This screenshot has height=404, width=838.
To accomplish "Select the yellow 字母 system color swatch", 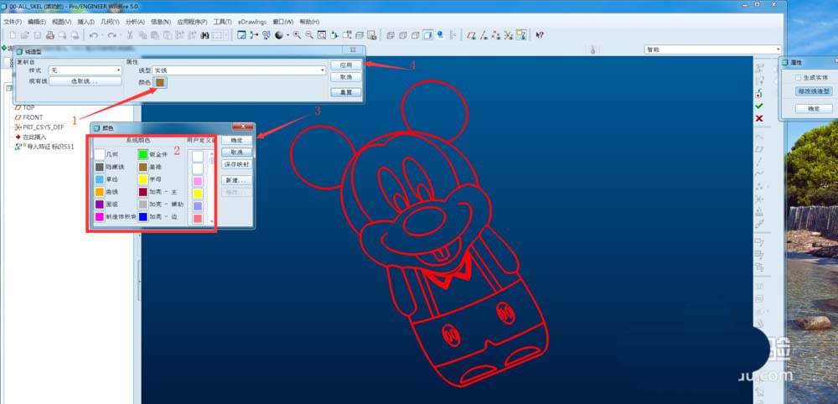I will pos(142,179).
